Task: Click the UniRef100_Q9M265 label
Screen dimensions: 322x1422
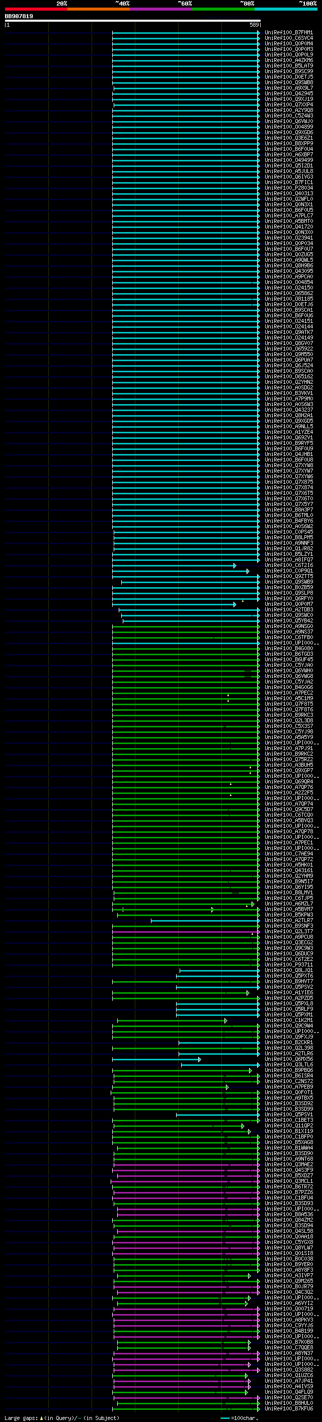Action: point(288,1281)
